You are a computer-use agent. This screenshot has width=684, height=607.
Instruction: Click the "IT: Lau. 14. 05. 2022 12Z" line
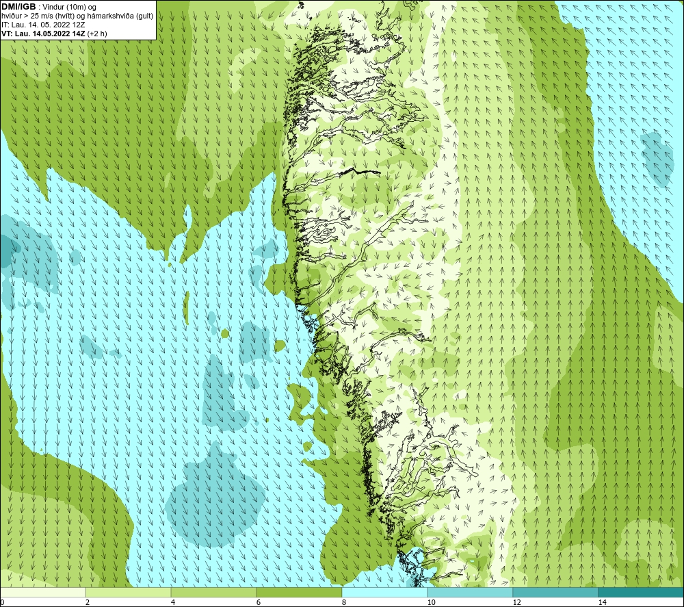point(43,25)
